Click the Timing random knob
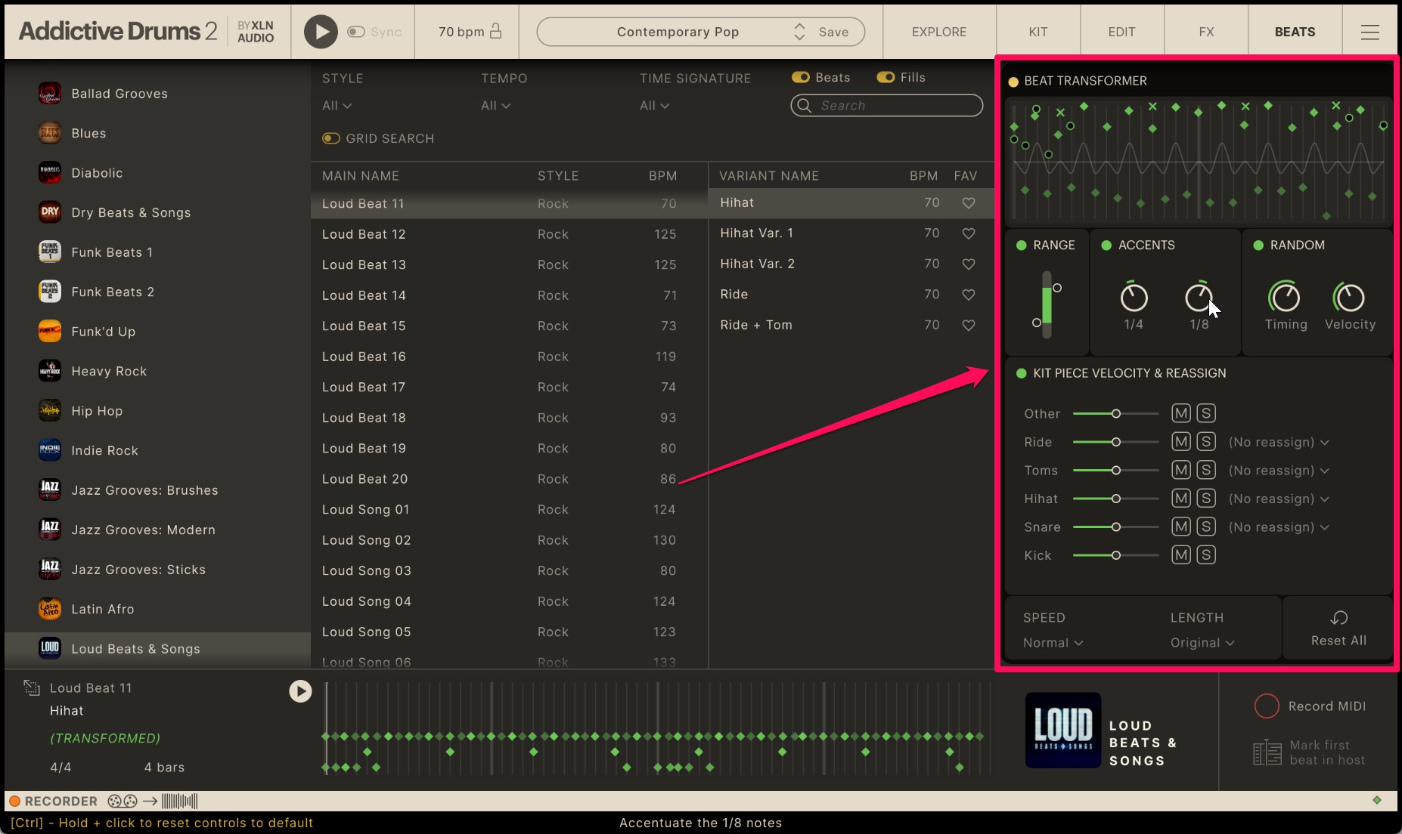Screen dimensions: 1402x834 [1285, 297]
